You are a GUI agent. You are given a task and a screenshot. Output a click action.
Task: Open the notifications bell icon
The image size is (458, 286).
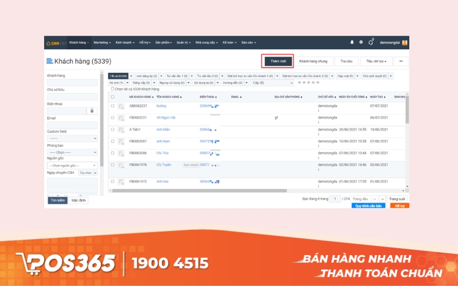pos(352,42)
